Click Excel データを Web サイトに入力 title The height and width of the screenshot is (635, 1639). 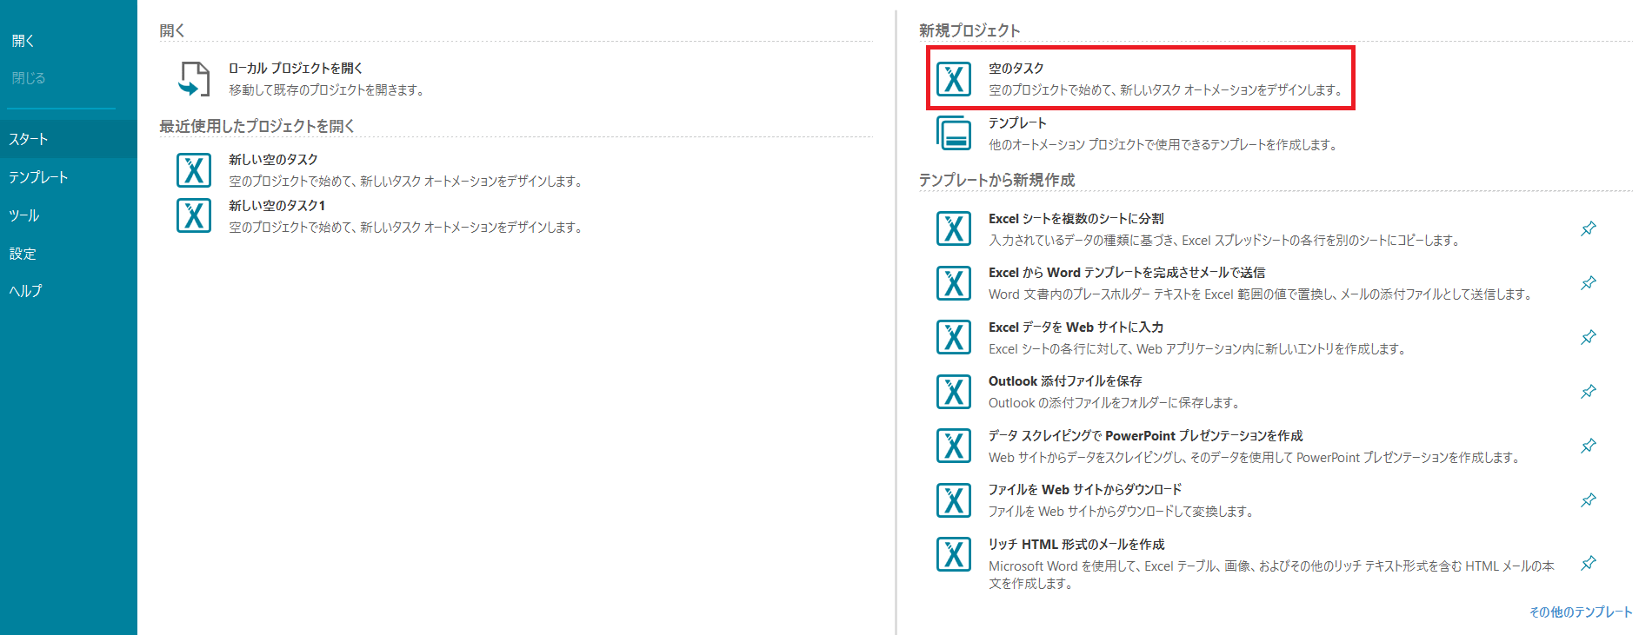pyautogui.click(x=1076, y=327)
